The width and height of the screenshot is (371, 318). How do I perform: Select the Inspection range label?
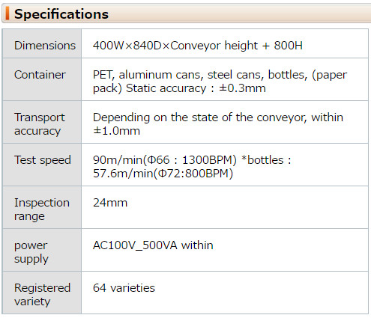click(42, 210)
